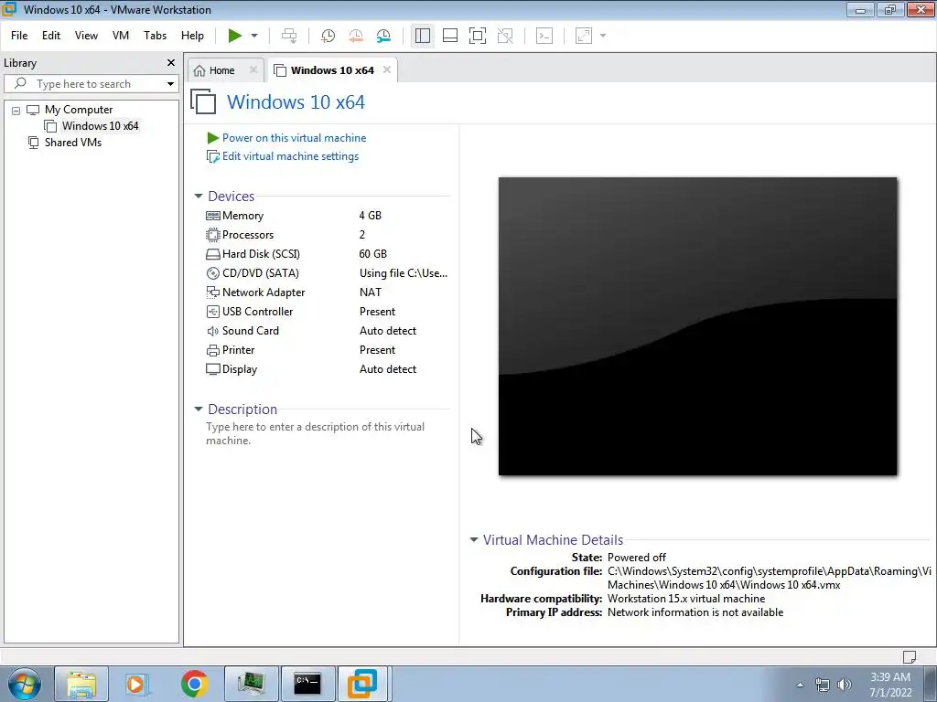Select Windows 10 x64 in Library tree

click(100, 126)
